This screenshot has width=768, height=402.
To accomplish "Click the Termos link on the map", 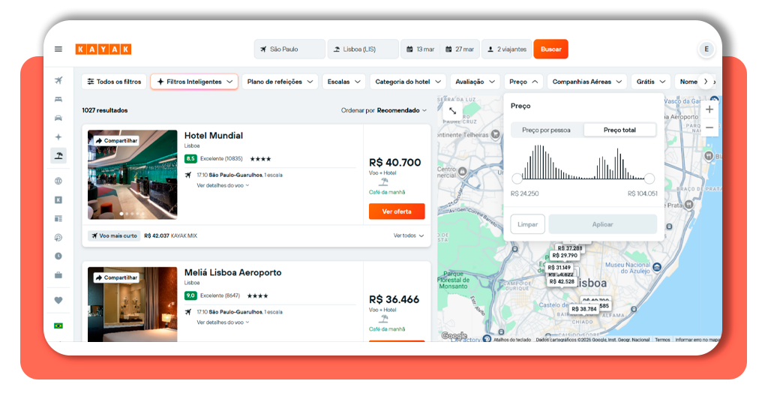I will coord(662,339).
